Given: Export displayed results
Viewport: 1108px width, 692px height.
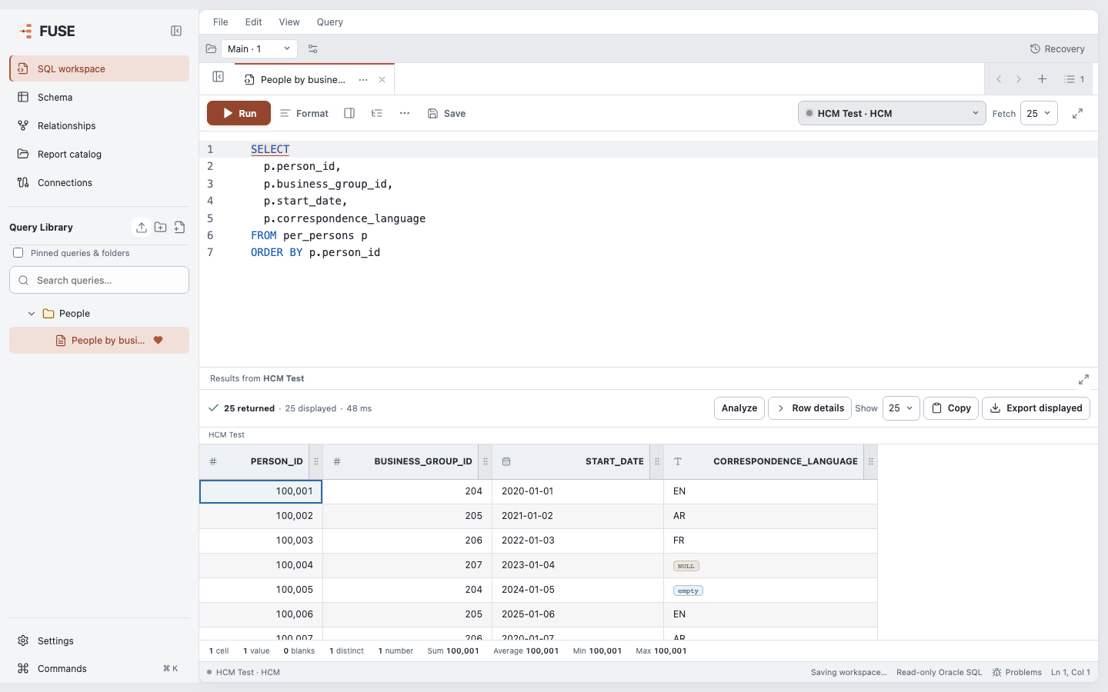Looking at the screenshot, I should pyautogui.click(x=1036, y=408).
